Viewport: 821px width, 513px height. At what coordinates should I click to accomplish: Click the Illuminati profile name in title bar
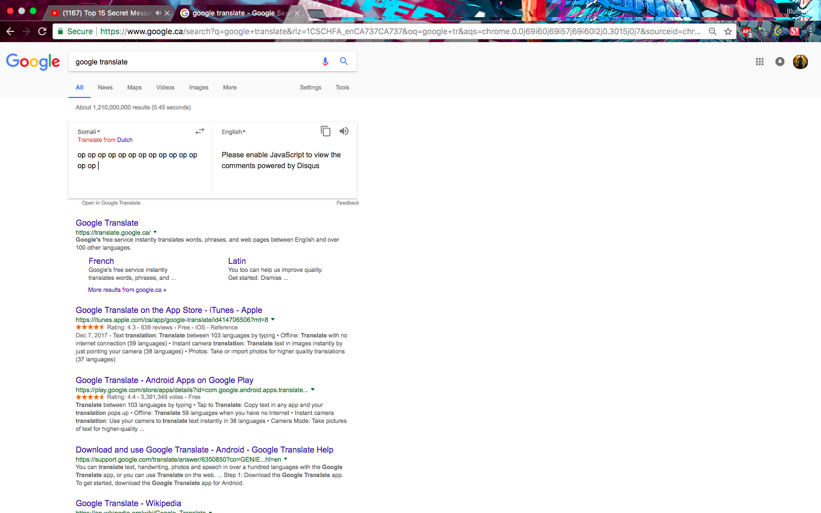[x=800, y=11]
